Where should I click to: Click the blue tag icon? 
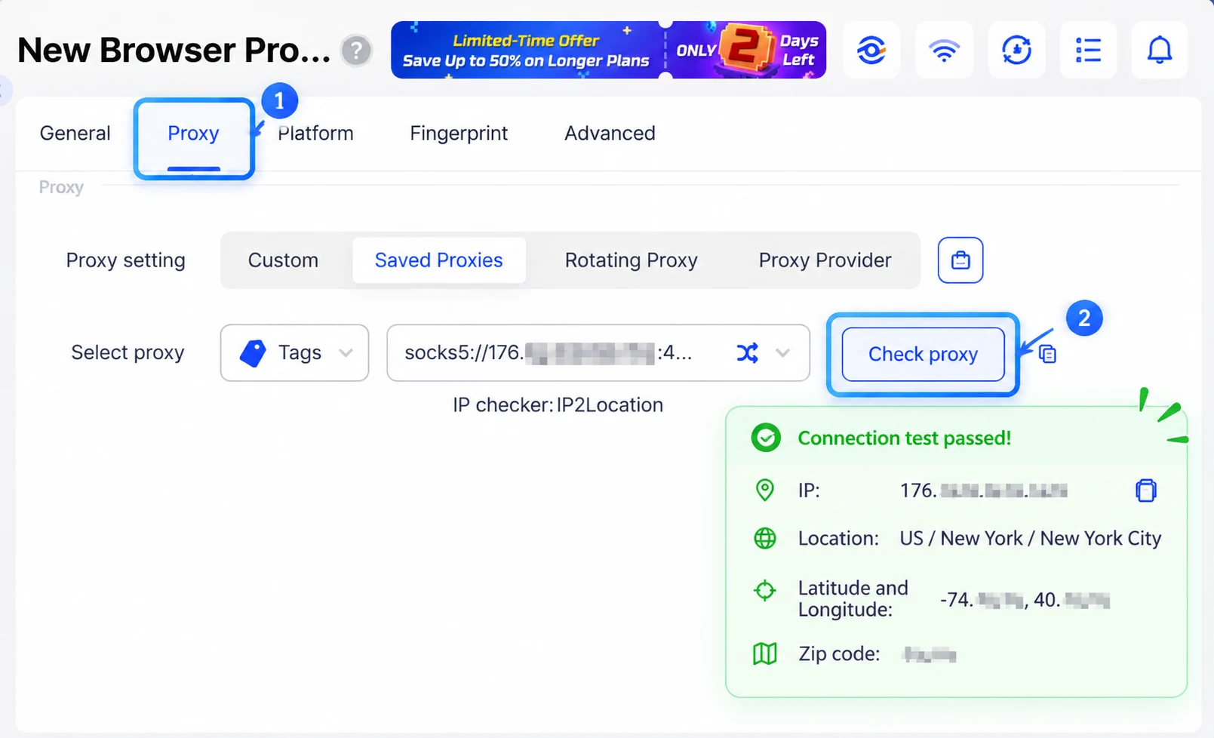click(253, 352)
